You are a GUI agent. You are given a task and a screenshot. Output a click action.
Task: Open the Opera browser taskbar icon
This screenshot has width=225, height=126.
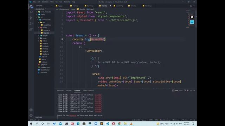coord(113,124)
